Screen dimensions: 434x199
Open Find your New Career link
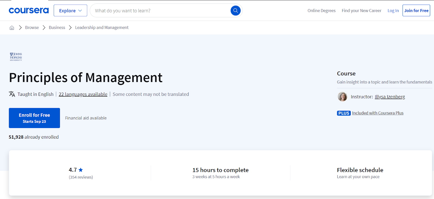point(361,11)
